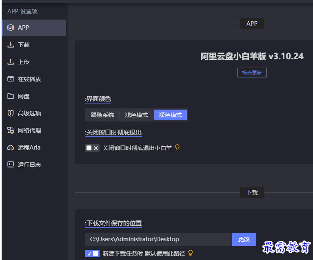Go to 下载 settings in sidebar
This screenshot has height=260, width=313.
pos(34,45)
